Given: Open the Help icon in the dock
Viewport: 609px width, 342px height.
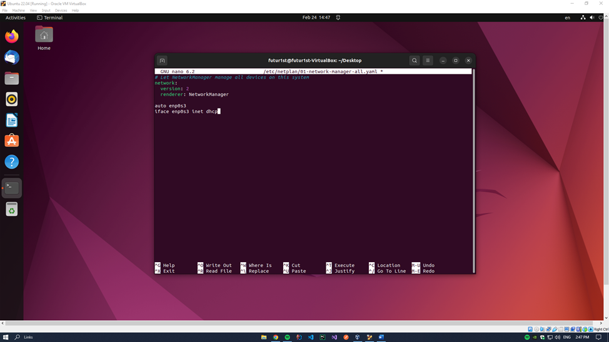Looking at the screenshot, I should point(12,162).
